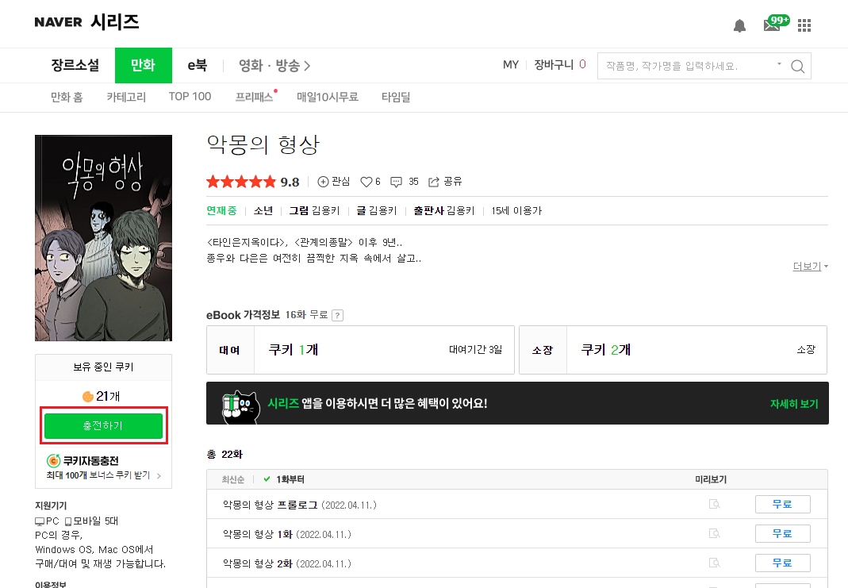This screenshot has height=588, width=848.
Task: Click the 글 김용키 writer credit
Action: 377,211
